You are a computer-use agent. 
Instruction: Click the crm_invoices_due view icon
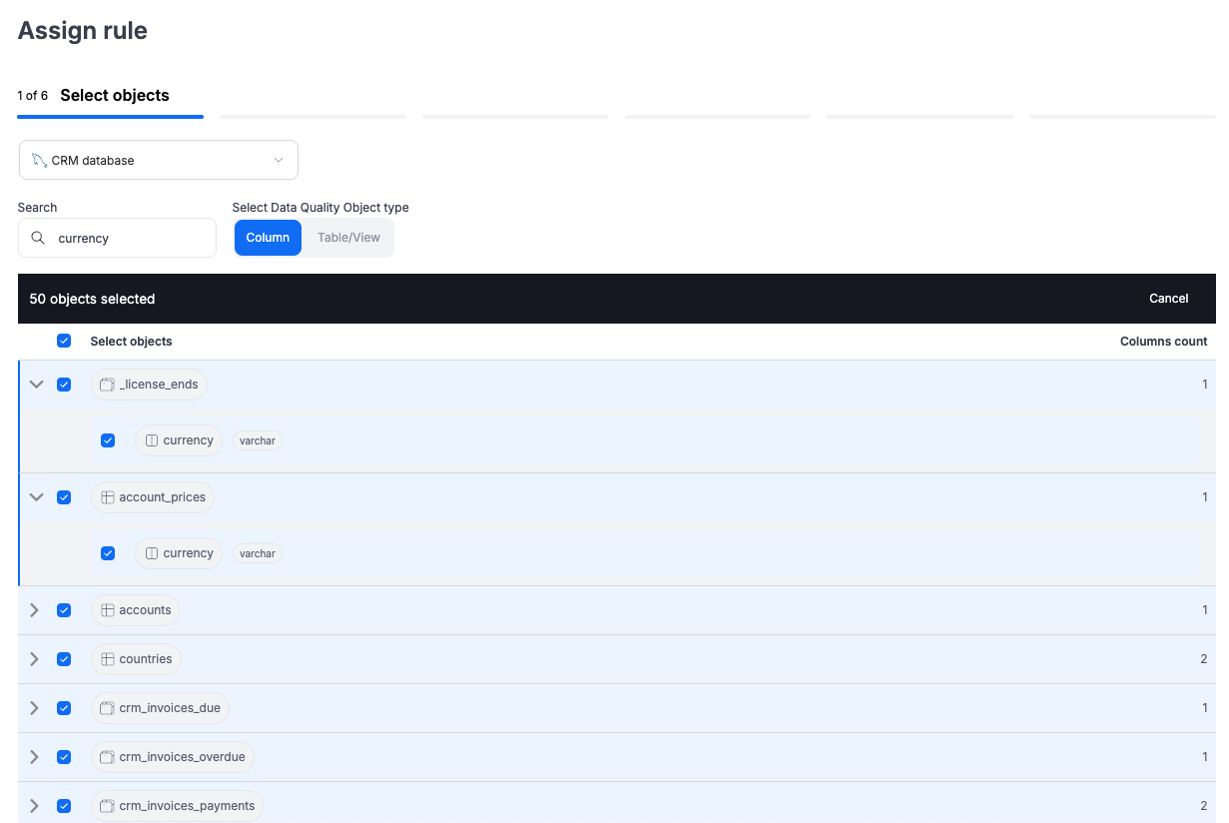tap(108, 708)
